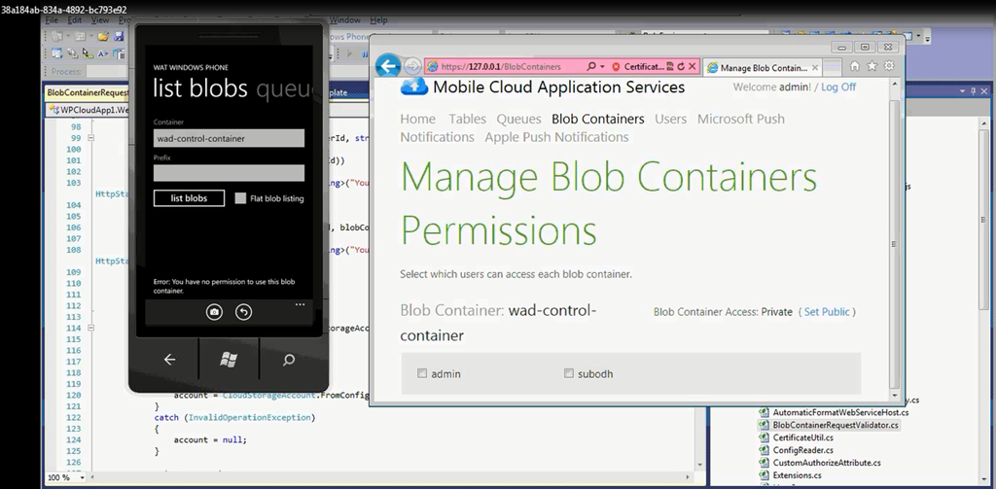Open the browser Tools gear icon
Image resolution: width=996 pixels, height=489 pixels.
pyautogui.click(x=889, y=66)
